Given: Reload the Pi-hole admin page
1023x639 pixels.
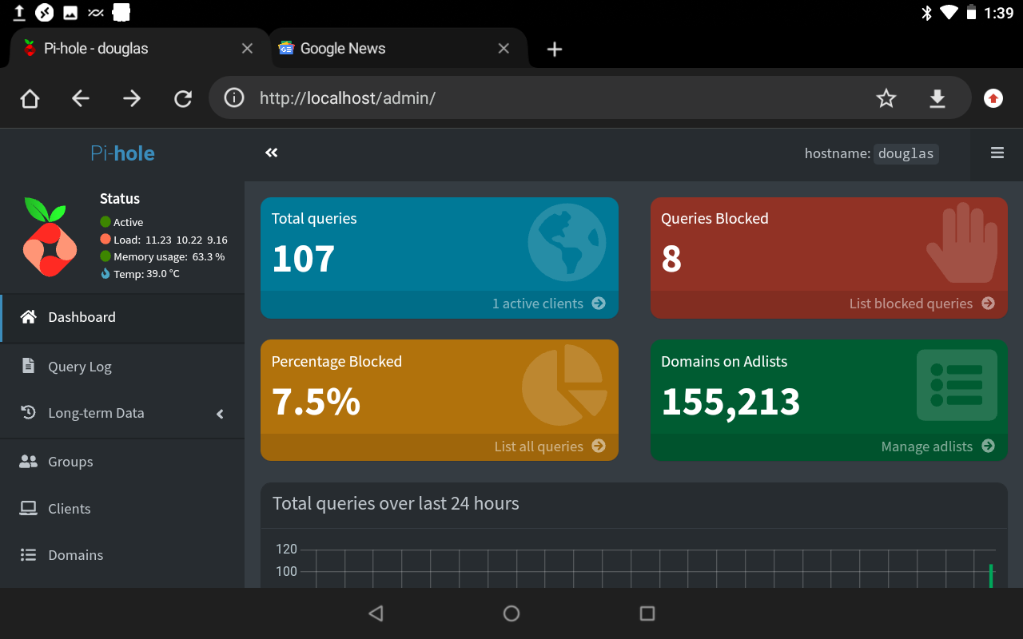Looking at the screenshot, I should (183, 98).
